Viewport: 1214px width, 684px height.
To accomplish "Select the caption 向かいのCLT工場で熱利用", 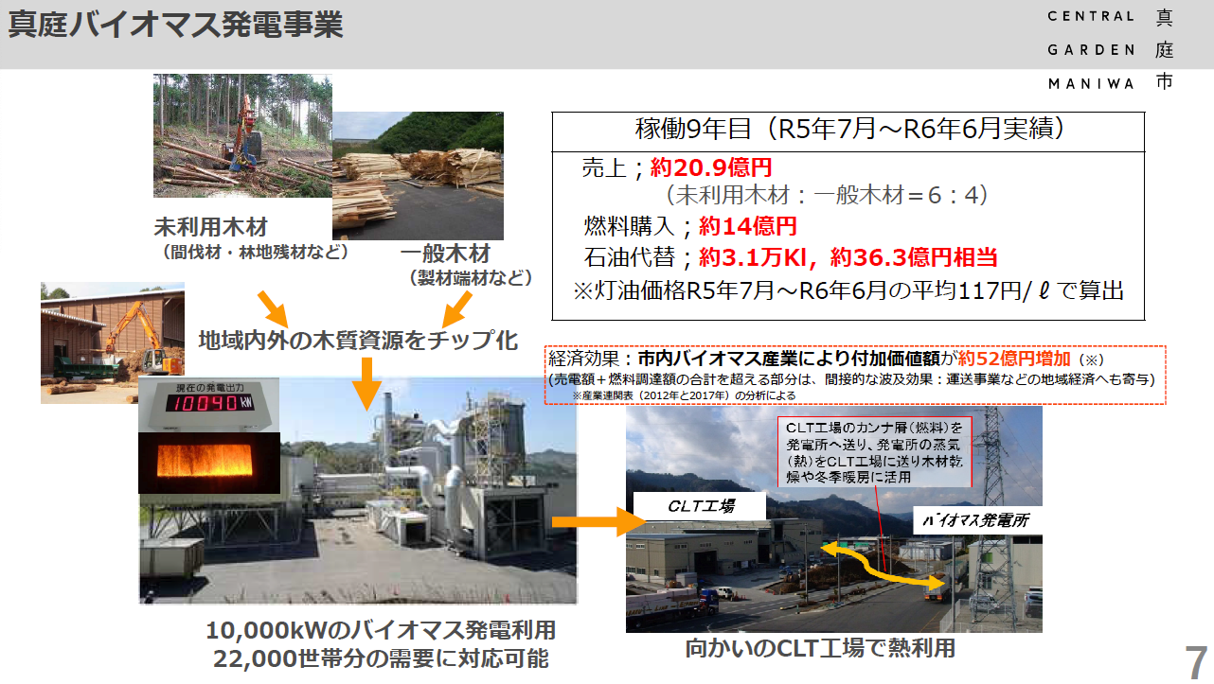I will pyautogui.click(x=820, y=648).
